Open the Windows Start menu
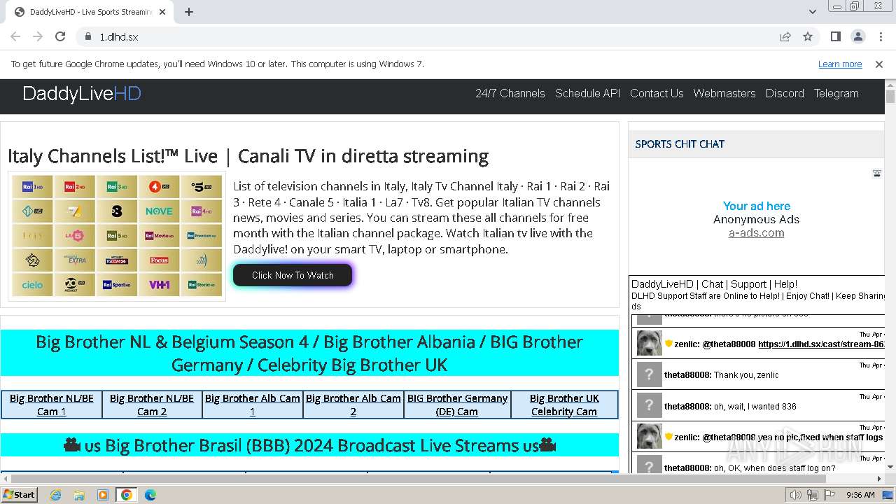 pyautogui.click(x=20, y=495)
